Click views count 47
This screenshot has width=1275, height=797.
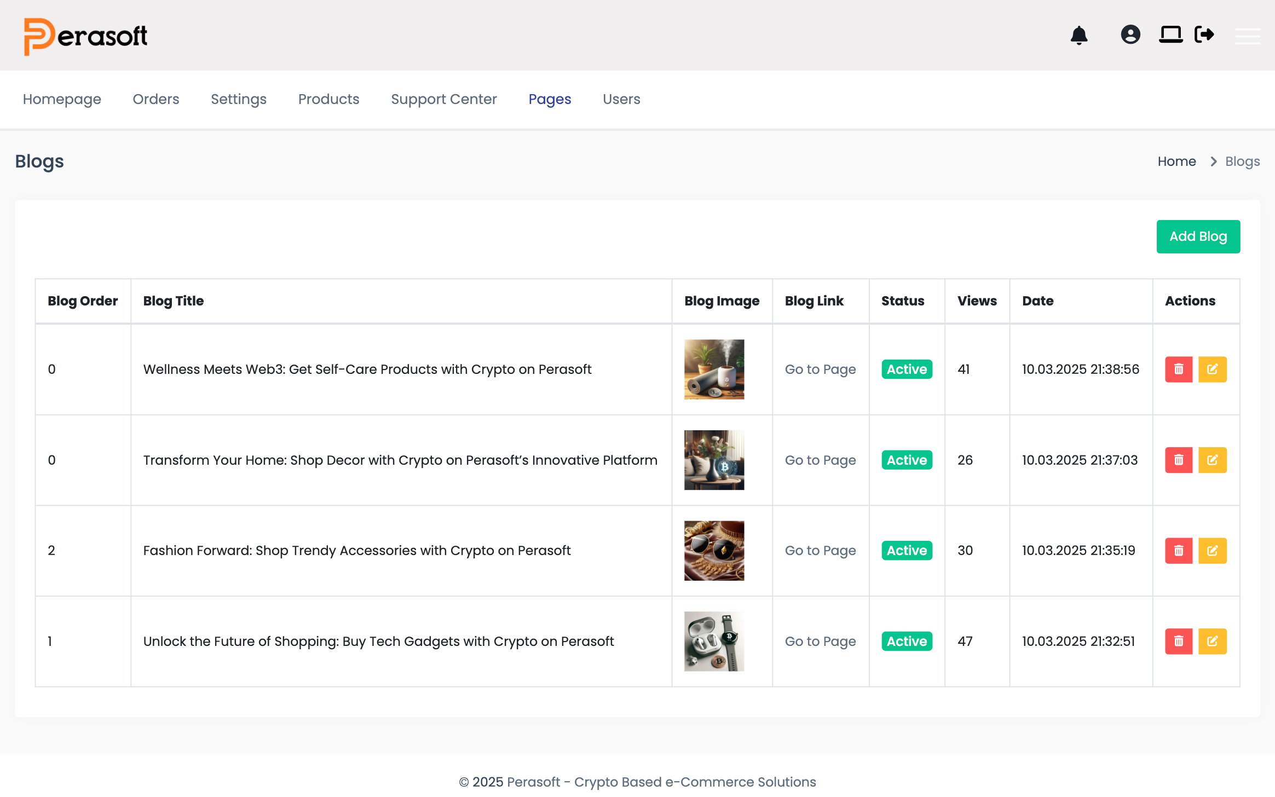(x=965, y=642)
